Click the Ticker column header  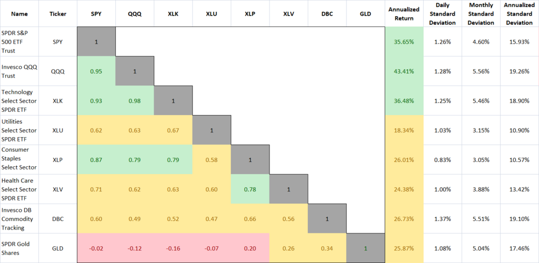(58, 13)
